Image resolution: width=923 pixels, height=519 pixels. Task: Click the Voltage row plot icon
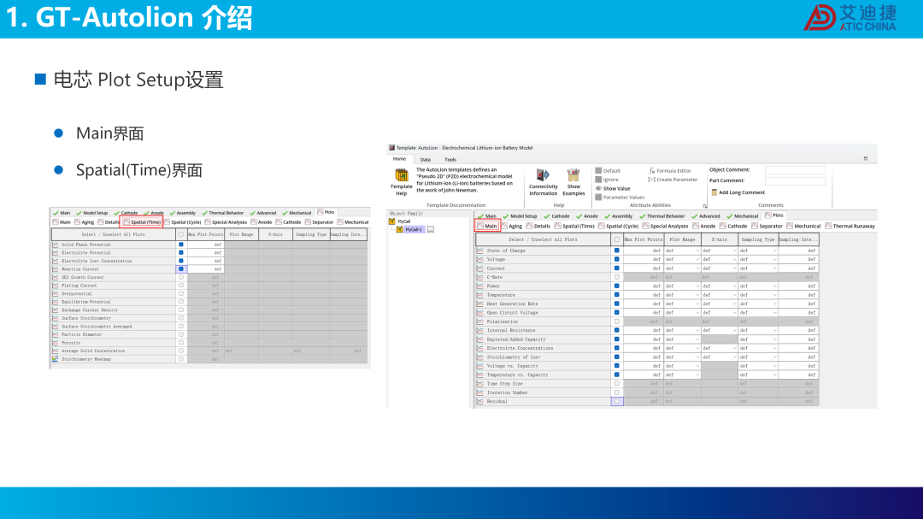pos(480,259)
